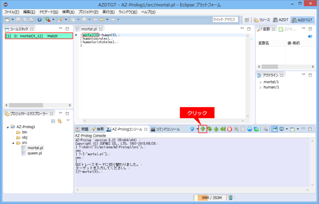The height and width of the screenshot is (204, 319).
Task: Expand the mortal/1 outline node
Action: (260, 82)
